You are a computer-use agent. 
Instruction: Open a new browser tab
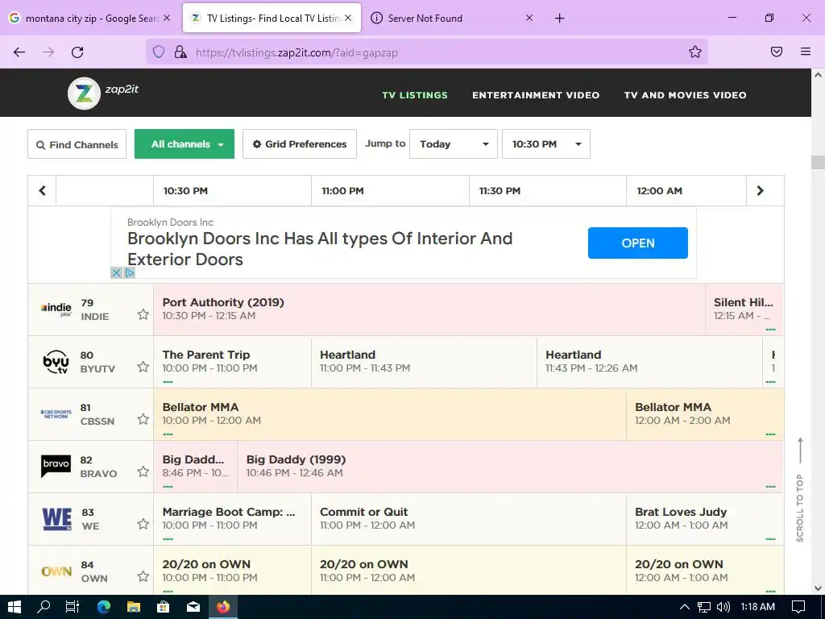click(x=559, y=19)
